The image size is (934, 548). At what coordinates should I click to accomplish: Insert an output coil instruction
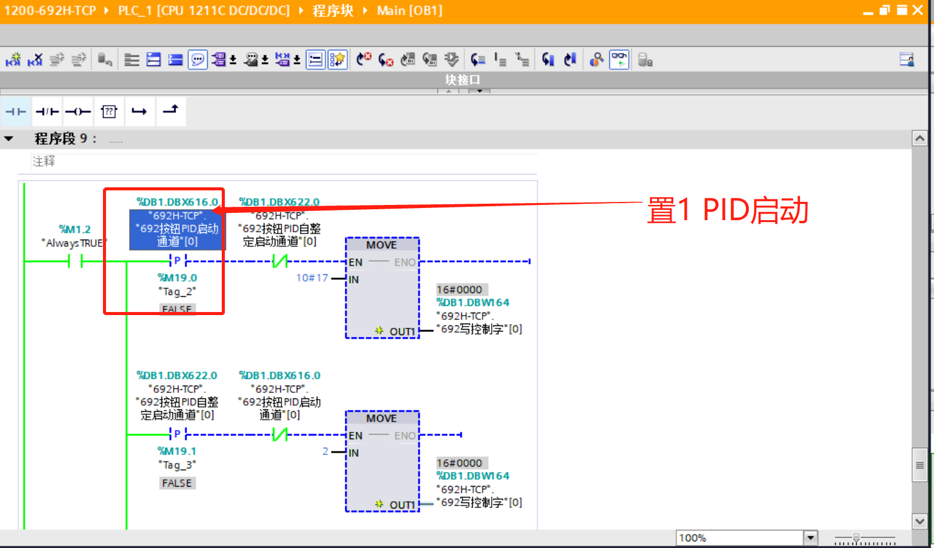(78, 111)
